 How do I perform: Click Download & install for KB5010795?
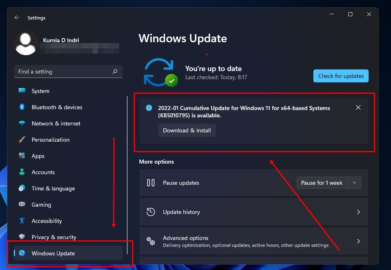click(187, 130)
